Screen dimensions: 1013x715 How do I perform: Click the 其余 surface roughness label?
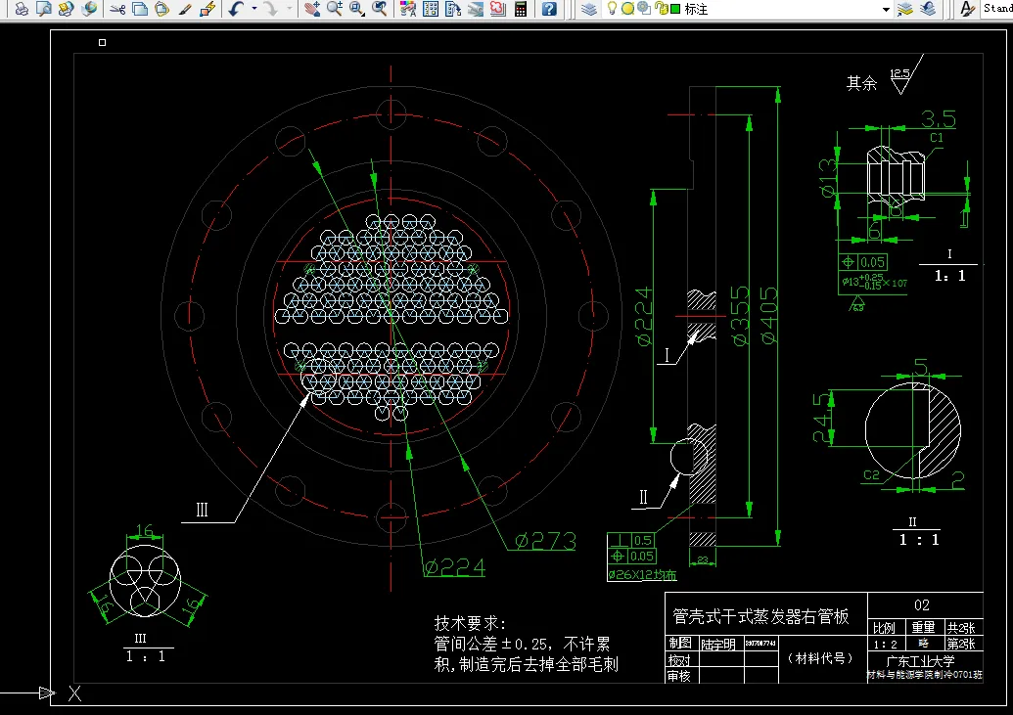(862, 83)
